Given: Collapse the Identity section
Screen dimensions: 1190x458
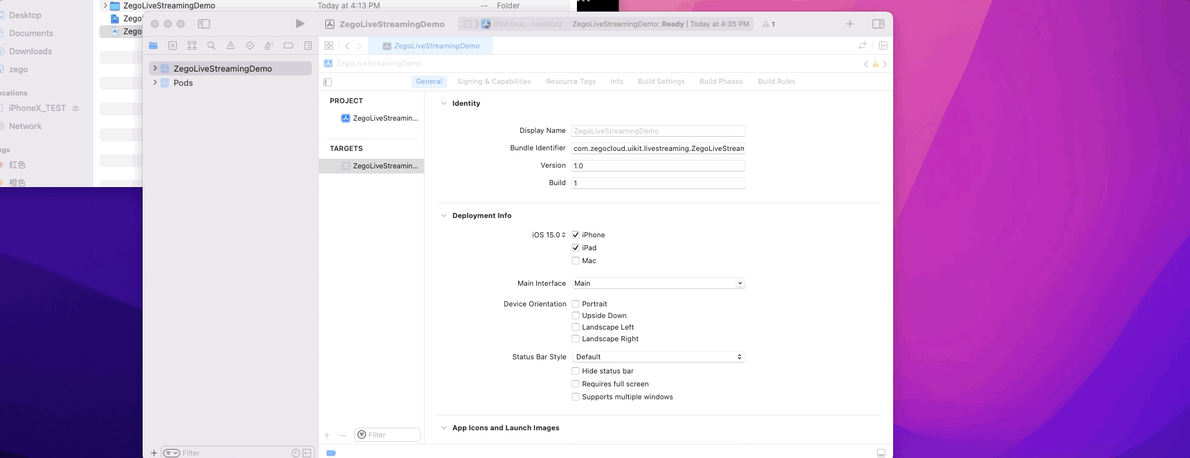Looking at the screenshot, I should [x=443, y=103].
